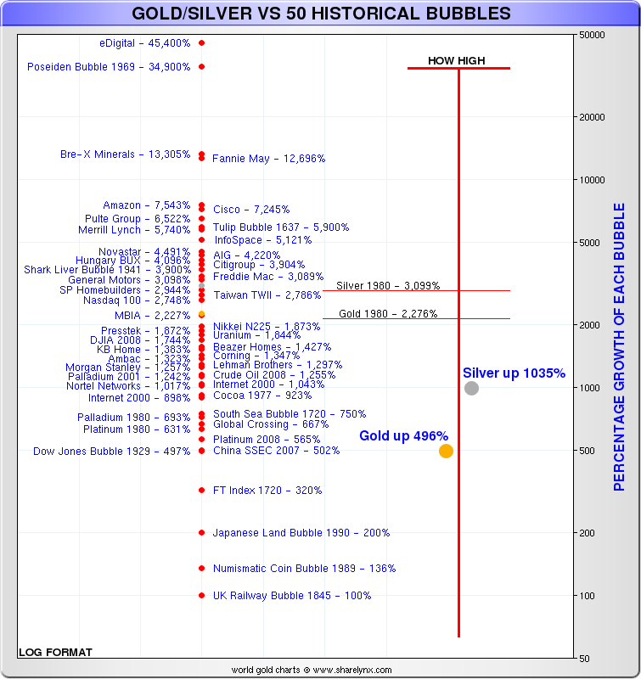Click the 20000 axis tick label
641x679 pixels.
point(592,117)
